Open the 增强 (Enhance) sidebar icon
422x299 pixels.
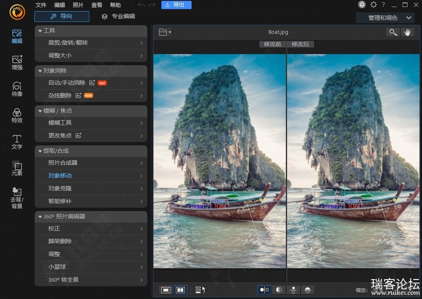tap(17, 62)
